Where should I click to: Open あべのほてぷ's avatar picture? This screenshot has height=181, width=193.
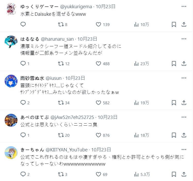click(11, 120)
